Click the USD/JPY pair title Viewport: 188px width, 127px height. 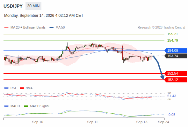pos(13,6)
